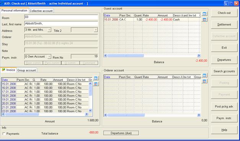Click Amount column header in Guest account

[165, 15]
